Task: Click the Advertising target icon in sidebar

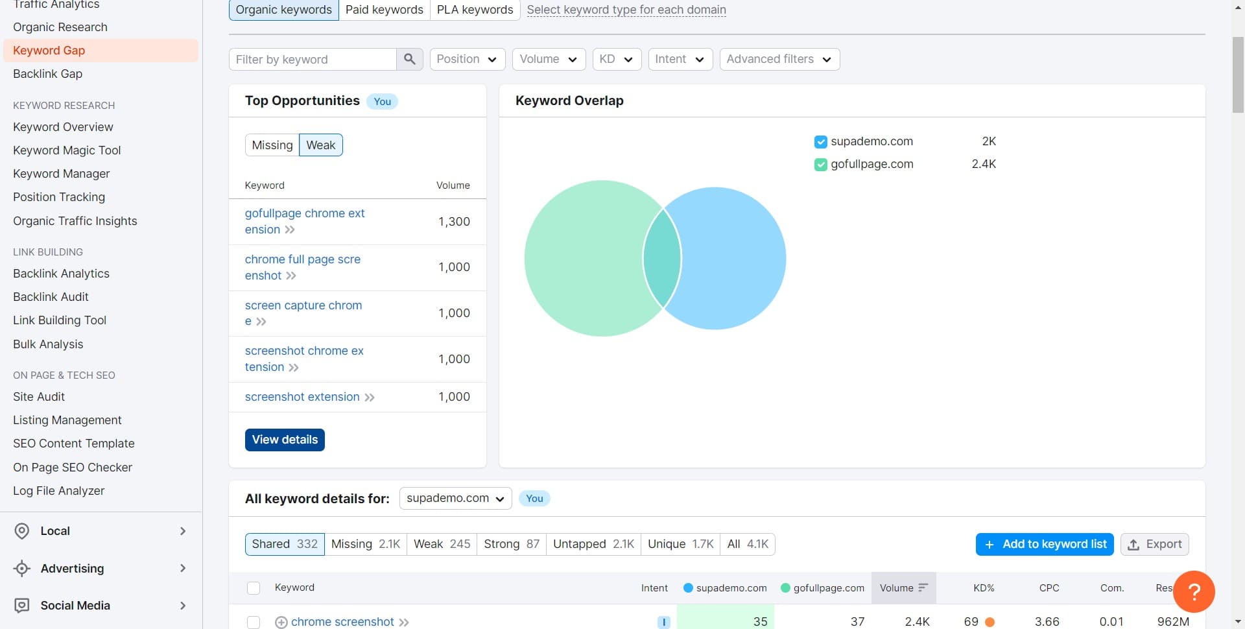Action: tap(22, 569)
